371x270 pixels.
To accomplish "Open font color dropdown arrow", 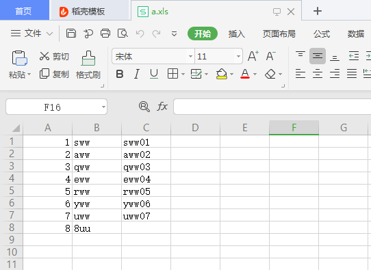I will (255, 75).
